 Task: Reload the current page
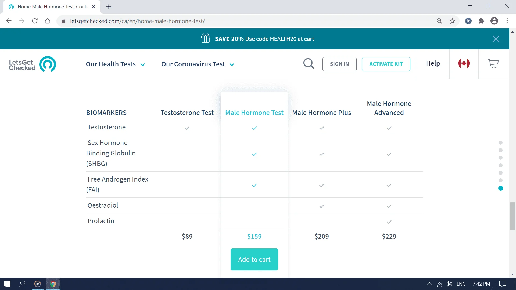(35, 21)
